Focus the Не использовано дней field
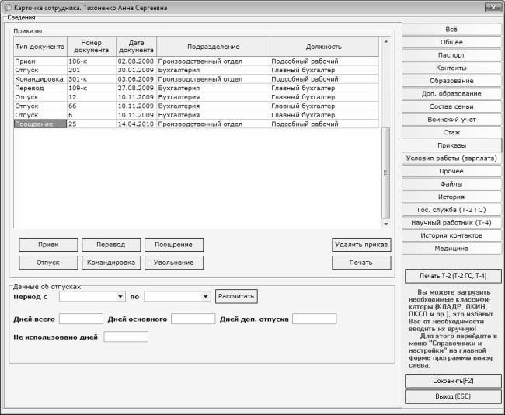This screenshot has width=505, height=415. [125, 337]
